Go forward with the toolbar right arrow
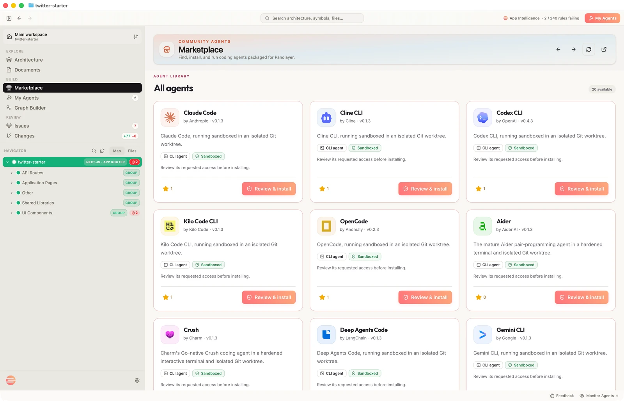This screenshot has width=624, height=401. [30, 18]
